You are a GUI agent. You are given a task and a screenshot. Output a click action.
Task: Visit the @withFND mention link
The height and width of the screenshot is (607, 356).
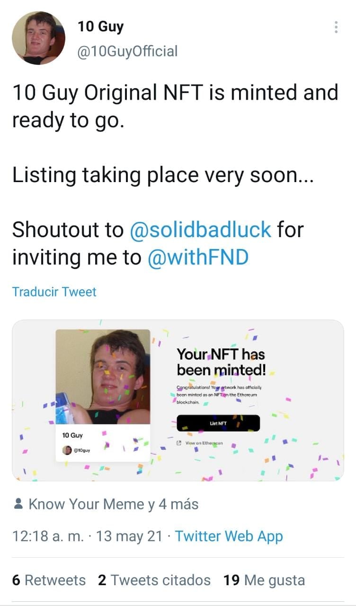(198, 258)
